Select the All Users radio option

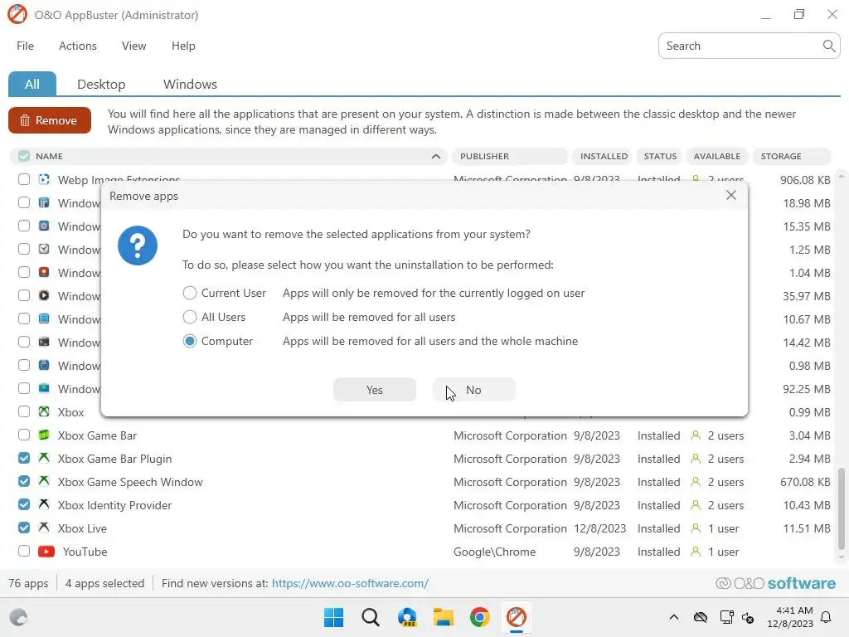pos(190,317)
